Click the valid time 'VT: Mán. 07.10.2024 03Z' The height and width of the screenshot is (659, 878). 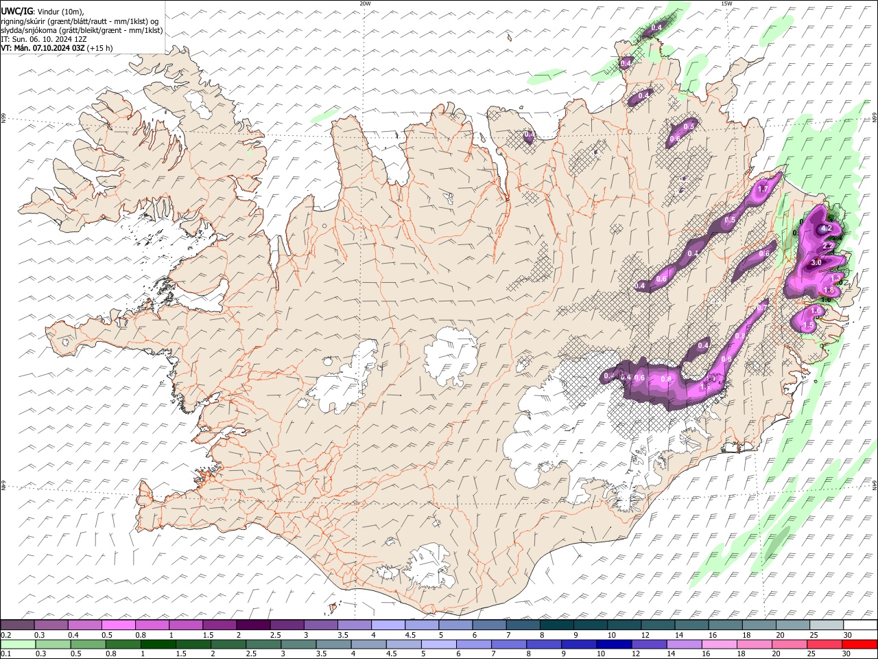click(x=43, y=48)
